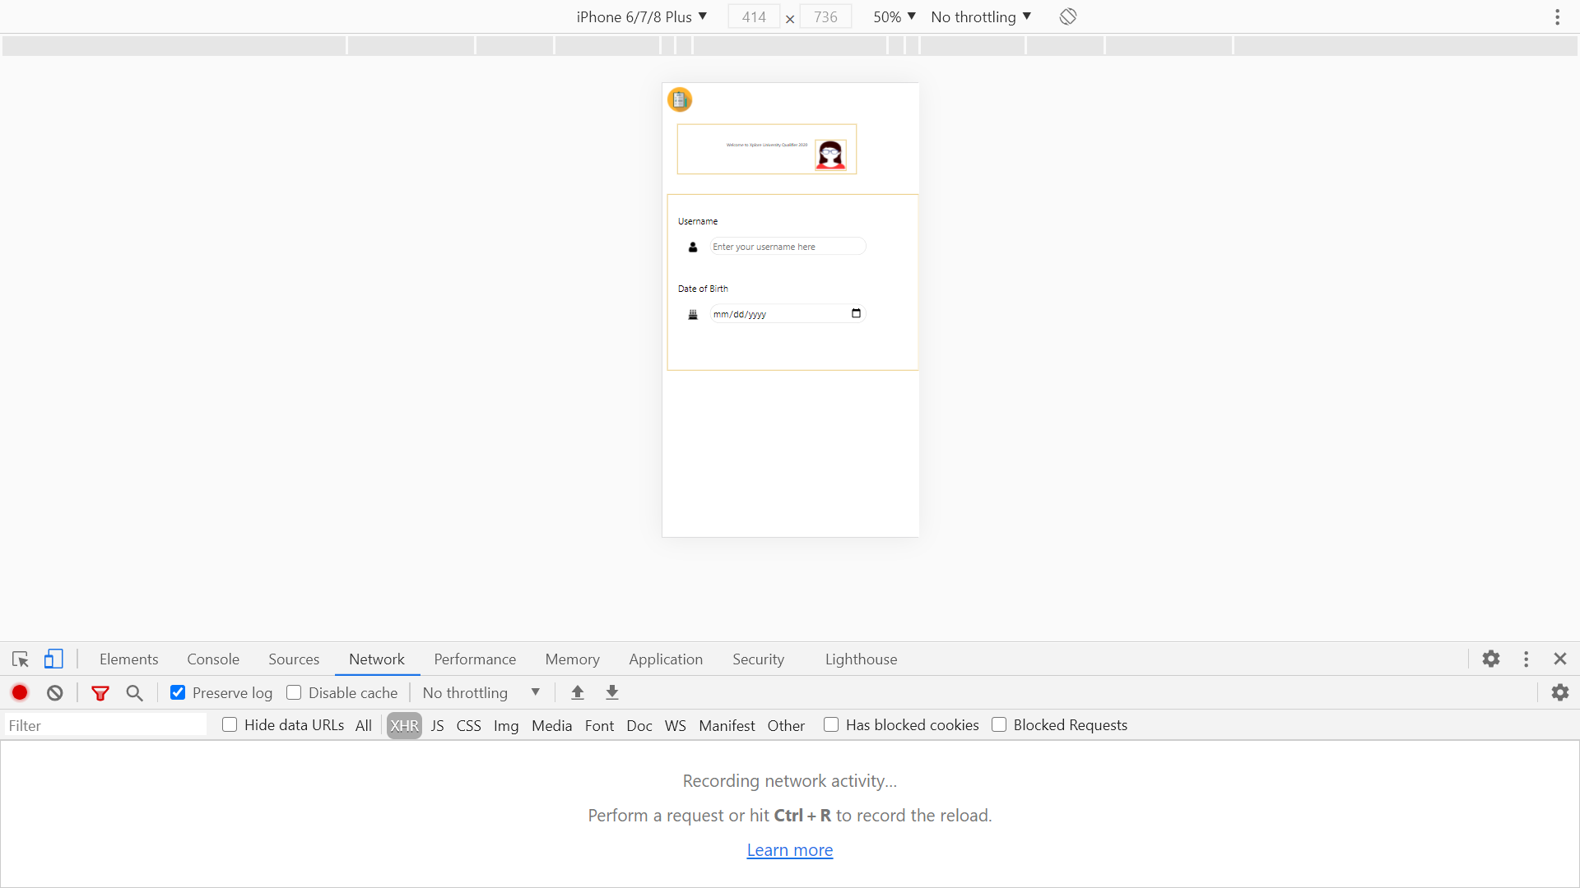Image resolution: width=1580 pixels, height=888 pixels.
Task: Open the Learn more link
Action: coord(790,850)
